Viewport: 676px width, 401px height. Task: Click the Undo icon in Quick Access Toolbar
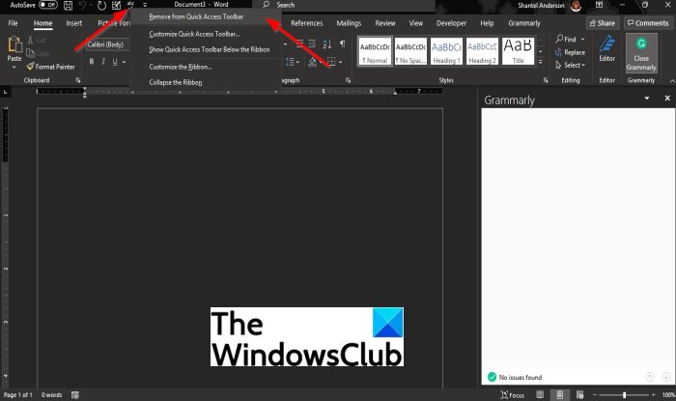tap(82, 5)
